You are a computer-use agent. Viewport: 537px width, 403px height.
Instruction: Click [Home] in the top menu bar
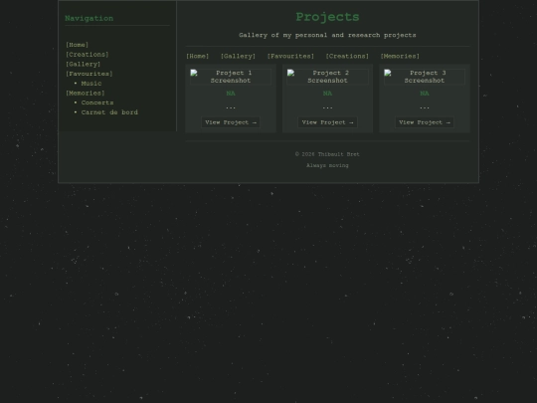pos(197,56)
